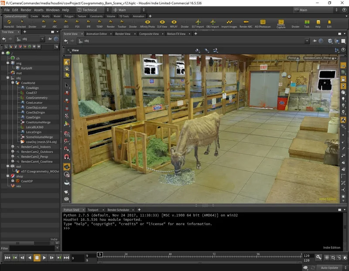Open the AGI Photoscan shelf tool
Screen dimensions: 349x271
click(x=263, y=24)
